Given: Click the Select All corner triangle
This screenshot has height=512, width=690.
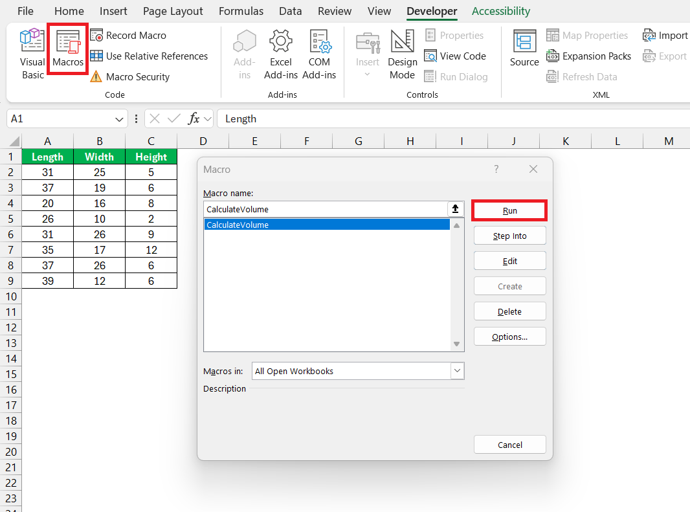Looking at the screenshot, I should [14, 141].
